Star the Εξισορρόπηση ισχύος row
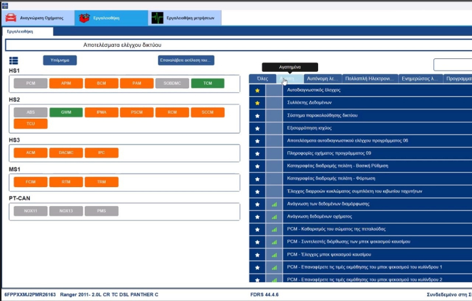Screen dimensions: 472x301 point(256,128)
